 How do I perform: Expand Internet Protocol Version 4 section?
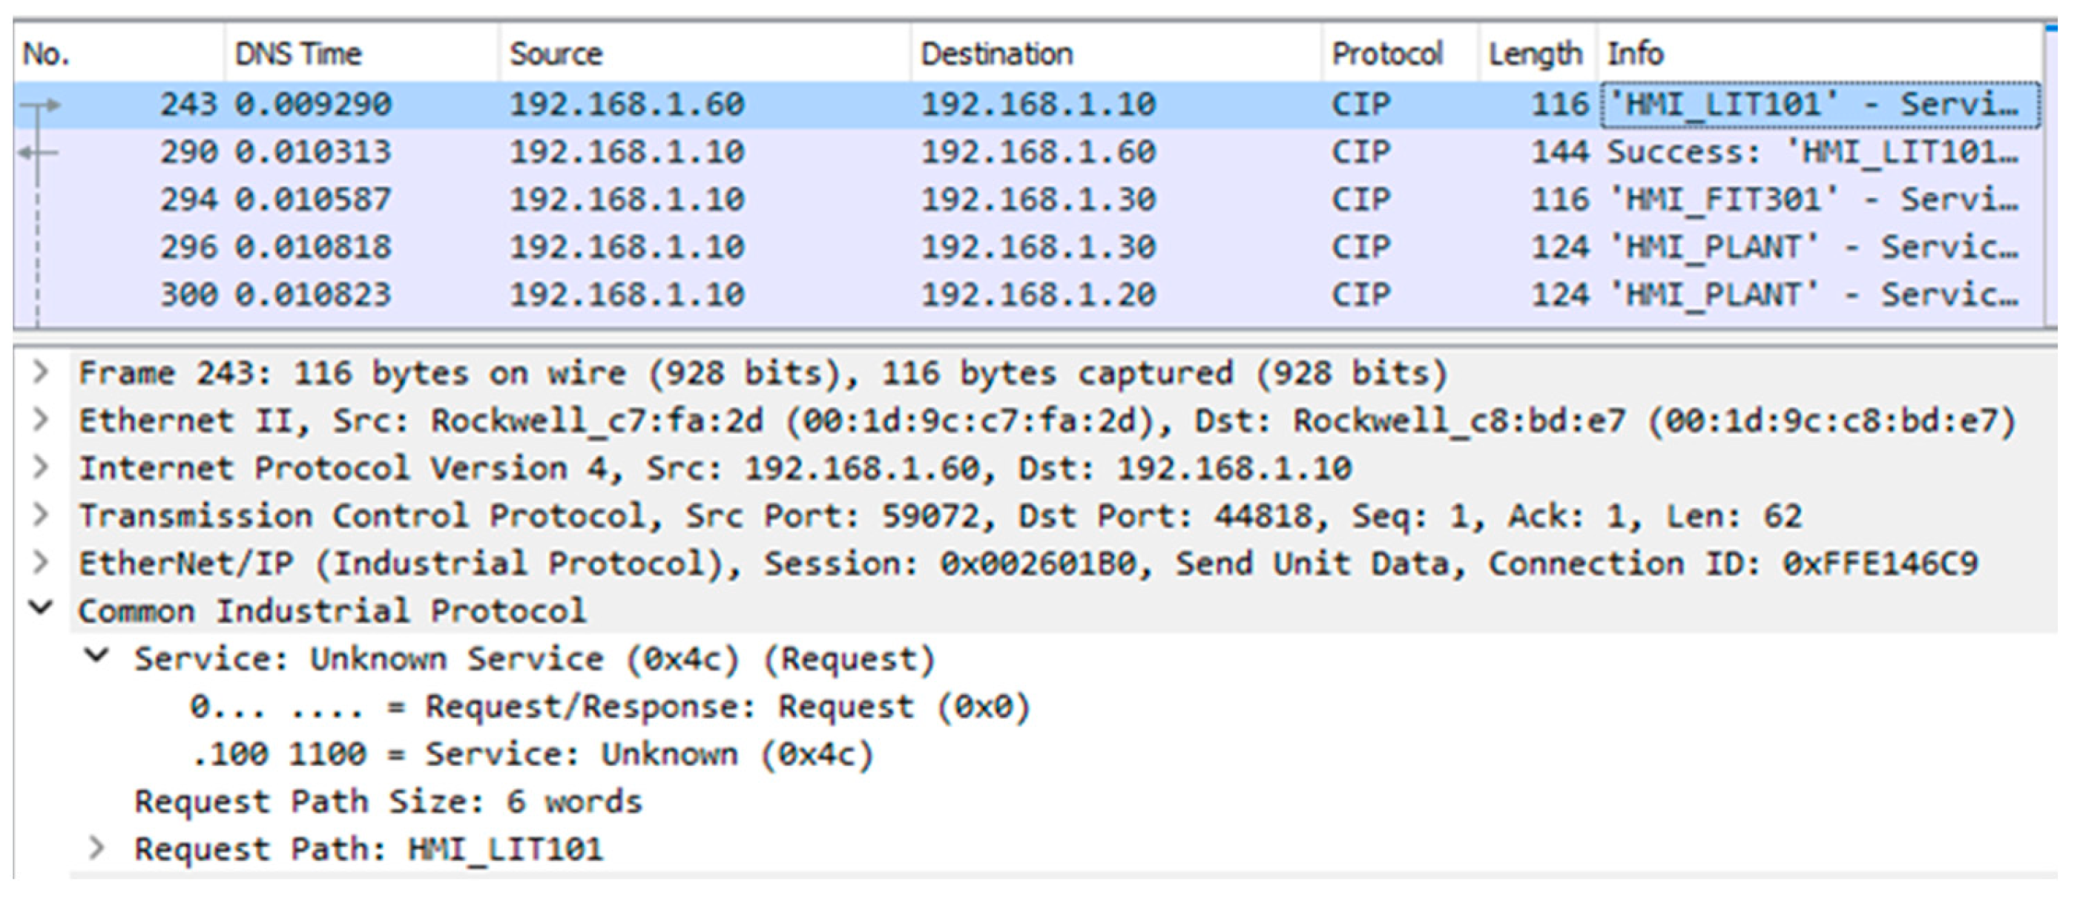click(39, 468)
